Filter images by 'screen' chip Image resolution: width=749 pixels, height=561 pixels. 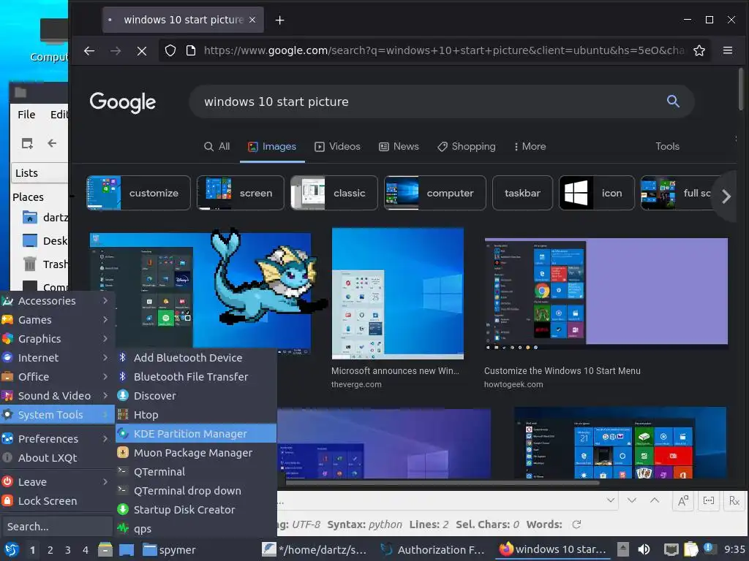(x=240, y=193)
